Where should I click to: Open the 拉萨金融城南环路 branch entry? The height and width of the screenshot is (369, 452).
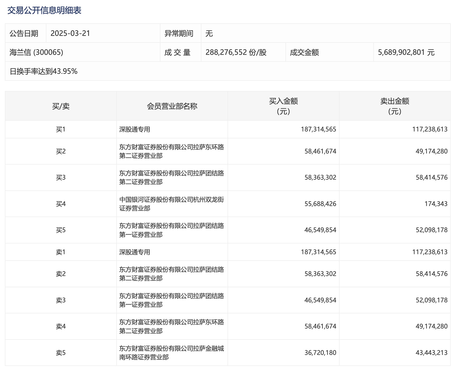click(171, 353)
